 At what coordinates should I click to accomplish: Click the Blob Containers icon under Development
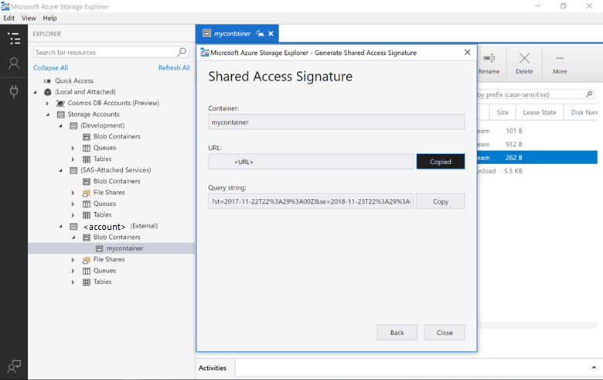[87, 137]
